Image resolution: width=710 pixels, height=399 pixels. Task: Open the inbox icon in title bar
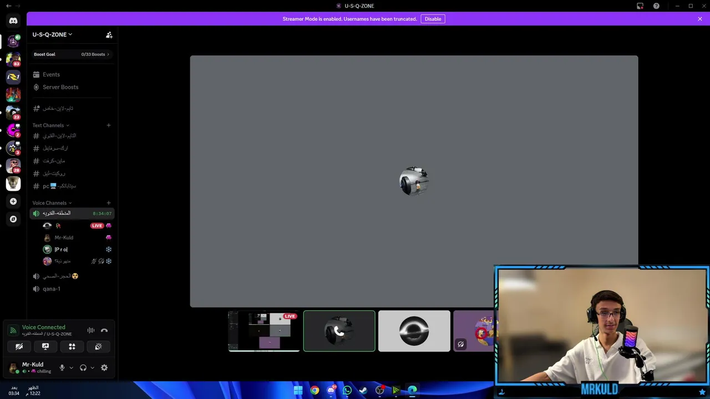tap(640, 6)
